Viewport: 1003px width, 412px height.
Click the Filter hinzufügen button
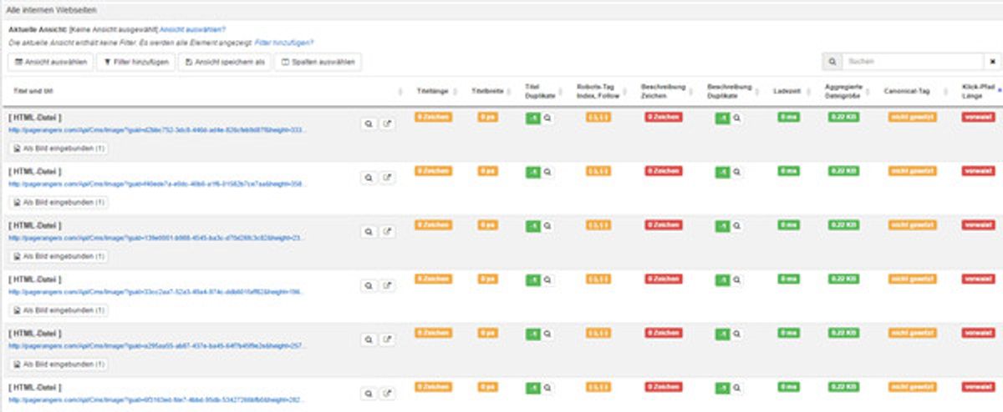coord(135,62)
